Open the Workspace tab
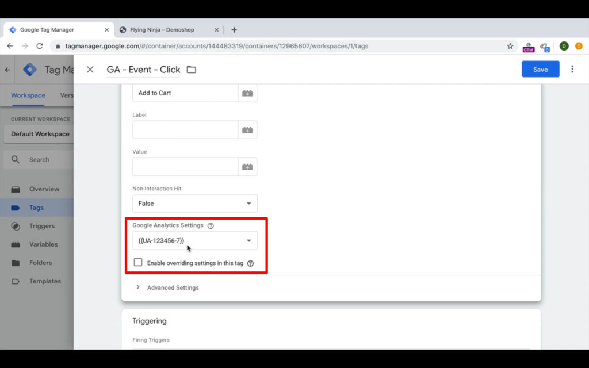 (x=28, y=95)
